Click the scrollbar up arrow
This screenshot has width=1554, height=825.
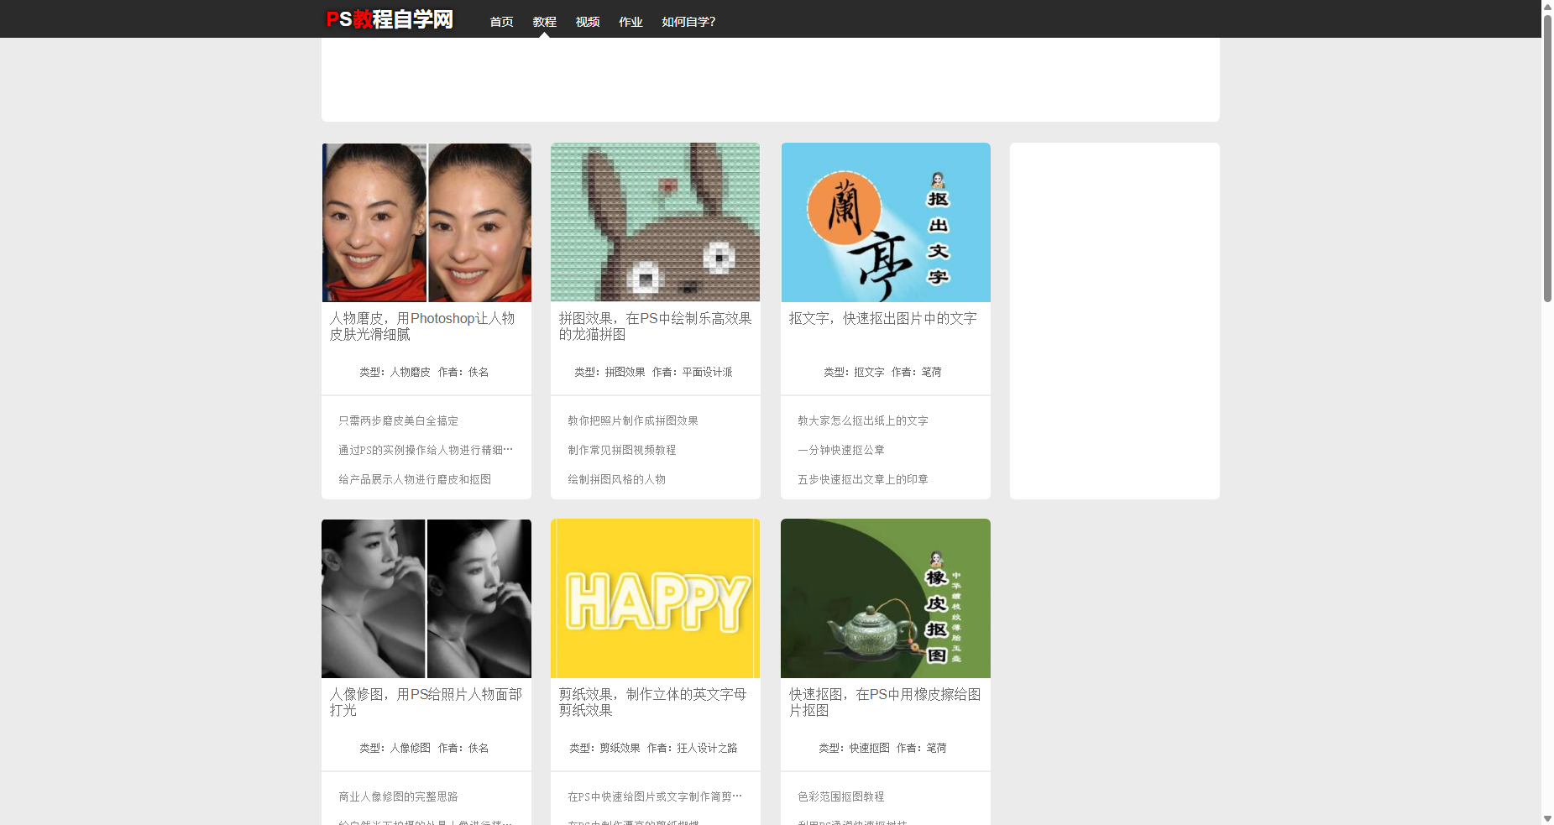(1547, 7)
